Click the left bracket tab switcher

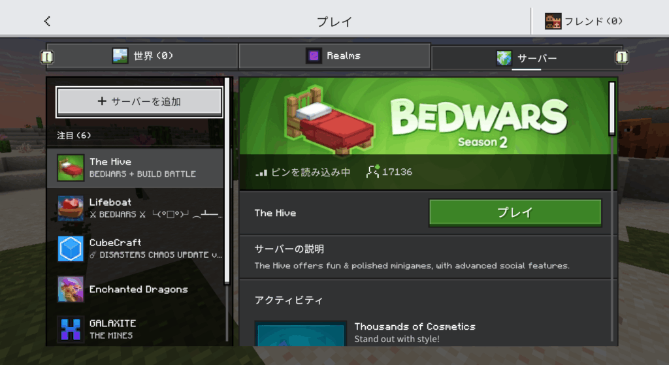tap(47, 57)
